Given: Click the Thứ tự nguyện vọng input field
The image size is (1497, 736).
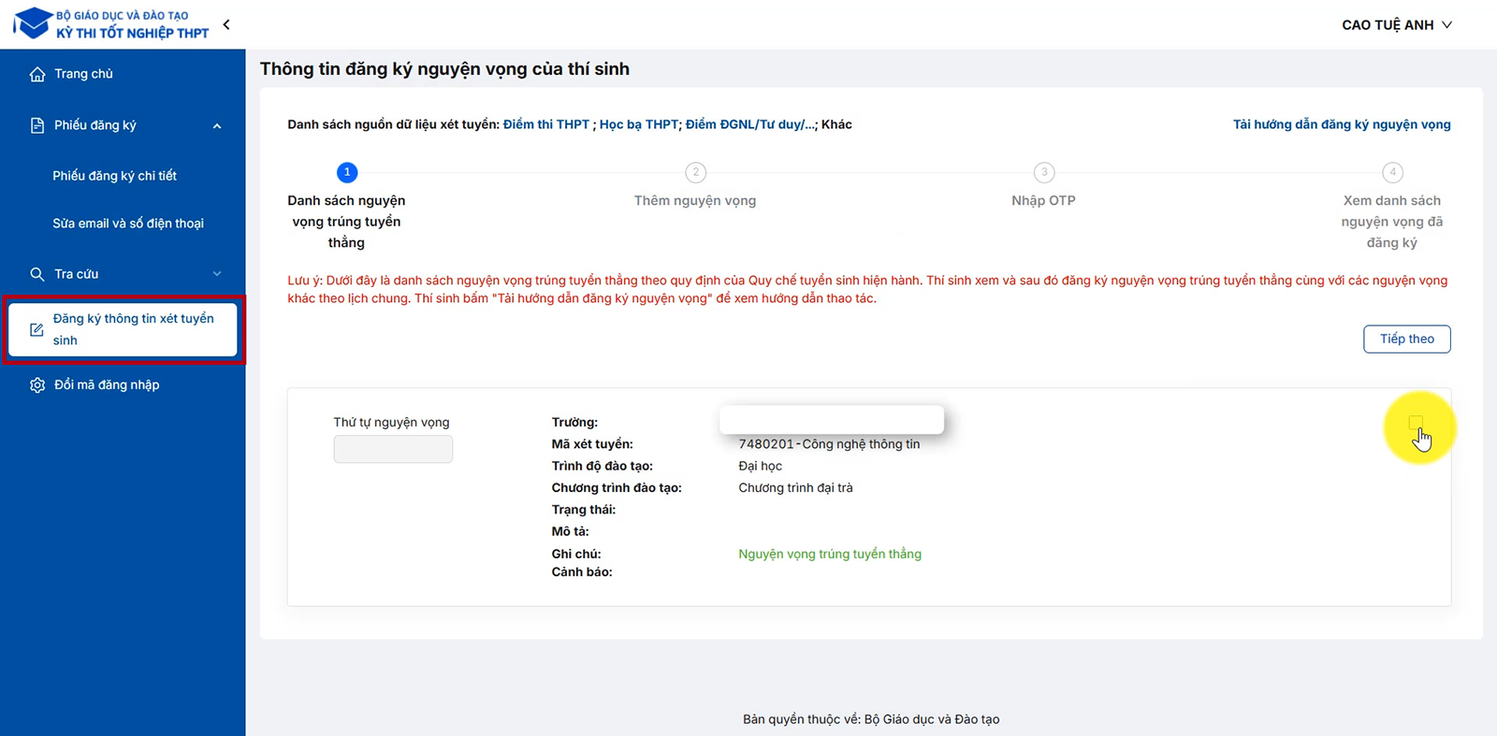Looking at the screenshot, I should click(x=393, y=450).
